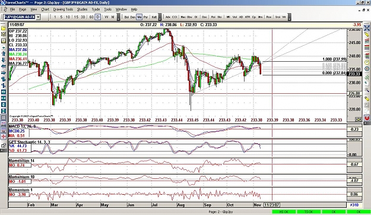Select the 5-minute timeframe

61,17
